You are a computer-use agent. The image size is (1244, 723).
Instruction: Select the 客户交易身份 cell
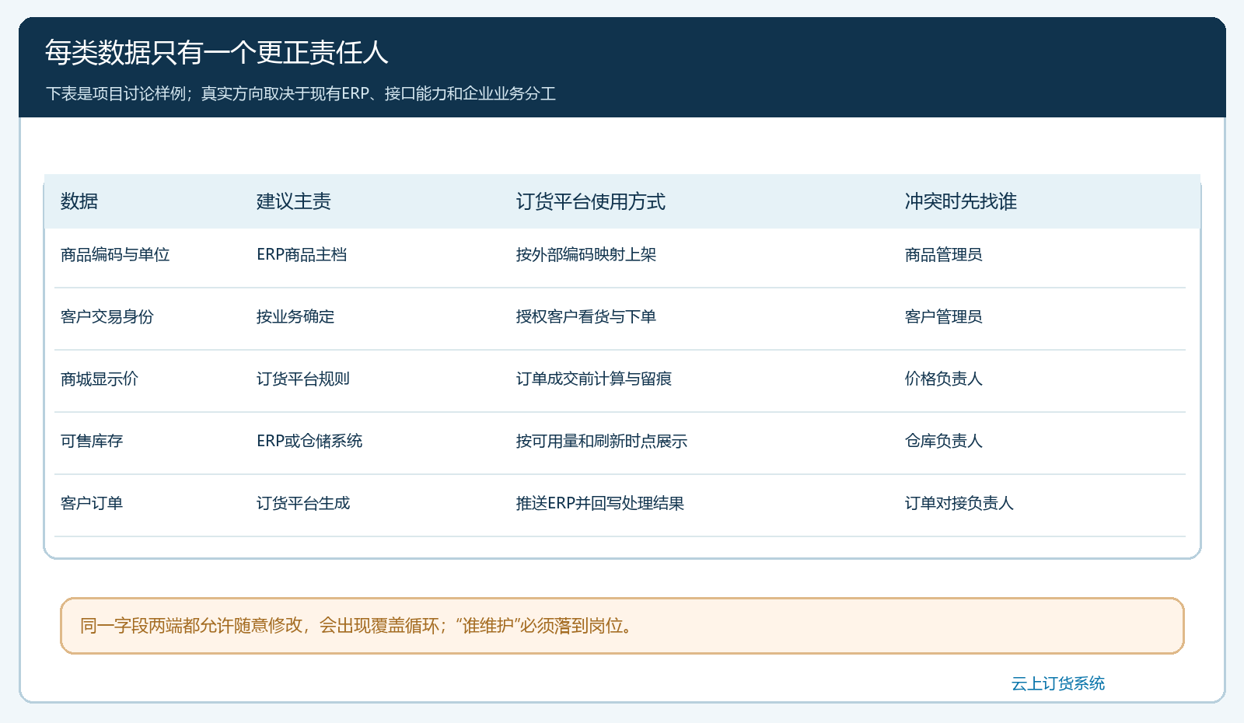click(107, 316)
